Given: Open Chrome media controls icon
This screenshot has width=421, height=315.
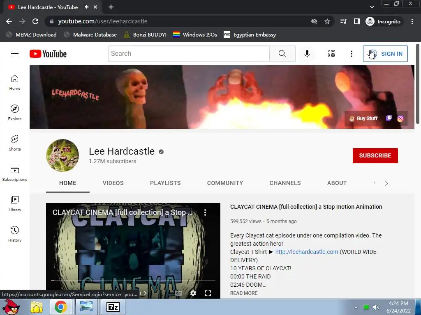Looking at the screenshot, I should [343, 21].
